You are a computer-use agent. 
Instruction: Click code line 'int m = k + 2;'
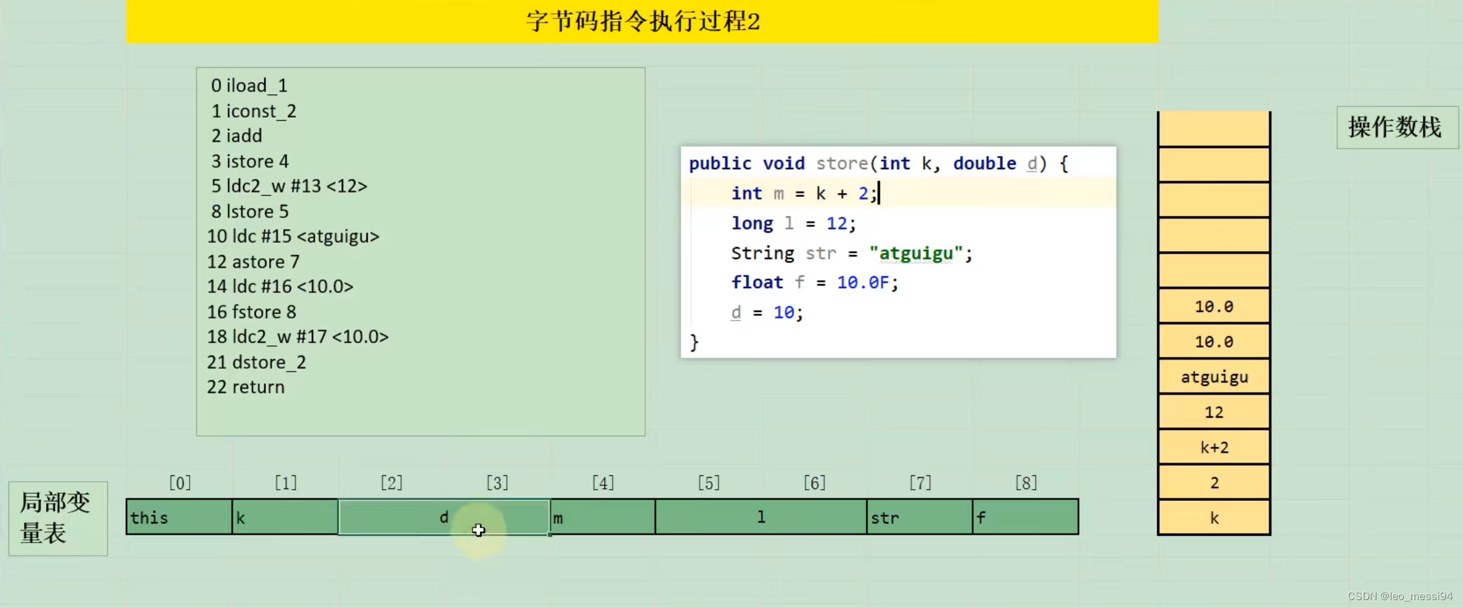pyautogui.click(x=804, y=194)
